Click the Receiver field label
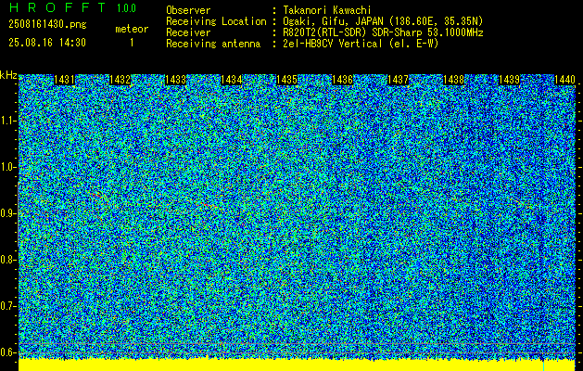583x371 pixels. pyautogui.click(x=188, y=32)
